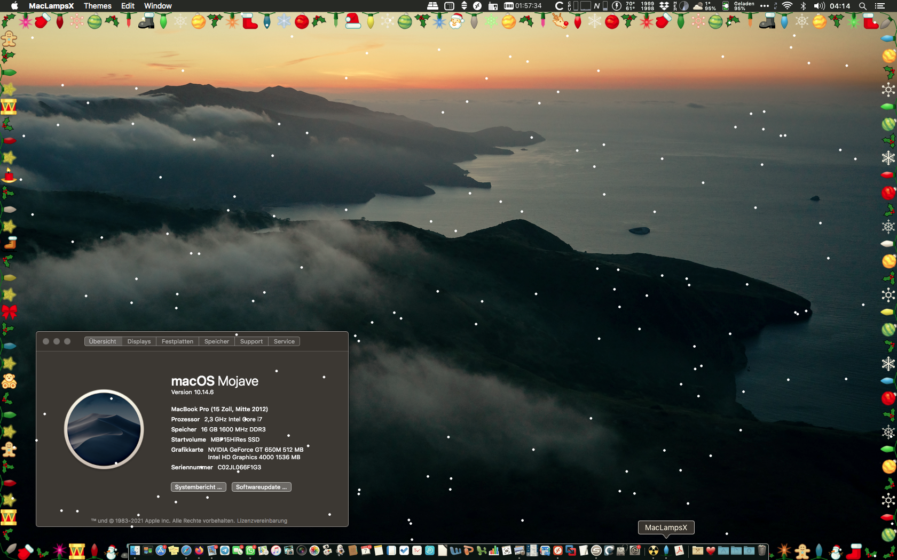897x560 pixels.
Task: Switch to the Displays tab
Action: 139,341
